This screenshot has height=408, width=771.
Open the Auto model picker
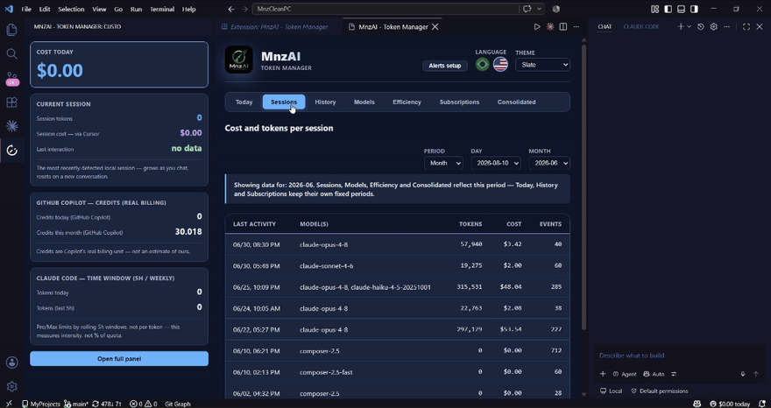[654, 374]
